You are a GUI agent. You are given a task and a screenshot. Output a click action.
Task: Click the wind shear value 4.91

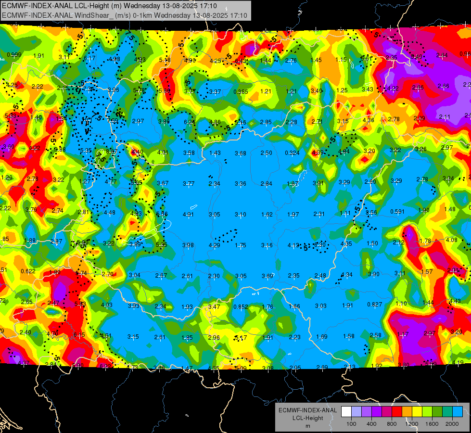188,215
